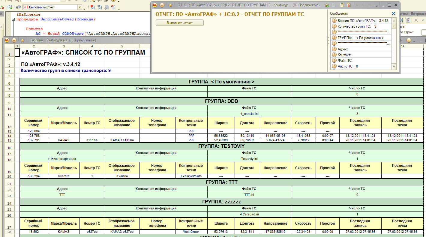Click the cell "ПО «АвтоГРАФ»: v.3.4.12"
Screen dimensions: 426x237
(x=50, y=64)
